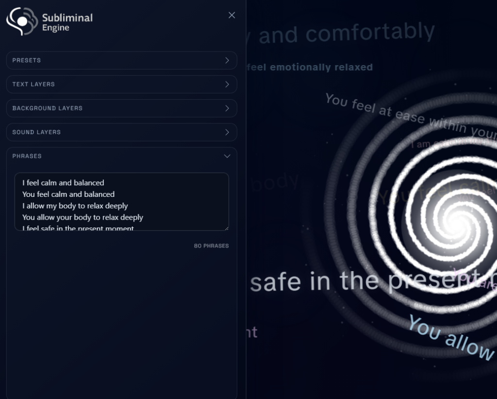The image size is (497, 399).
Task: Place cursor on 'You feel calm and balanced'
Action: (x=68, y=194)
